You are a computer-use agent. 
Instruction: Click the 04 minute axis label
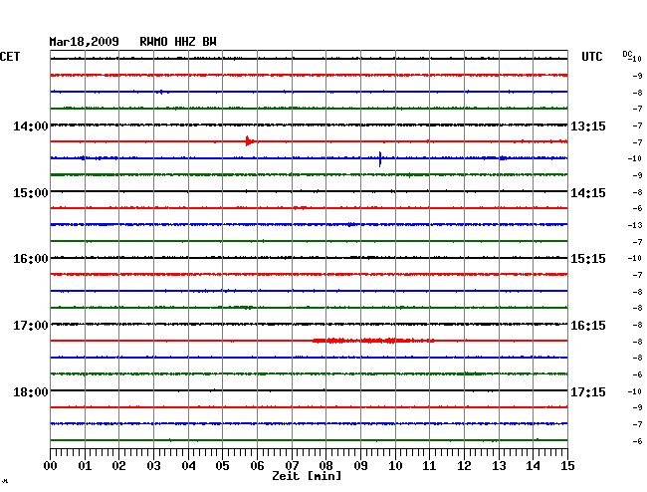click(188, 465)
